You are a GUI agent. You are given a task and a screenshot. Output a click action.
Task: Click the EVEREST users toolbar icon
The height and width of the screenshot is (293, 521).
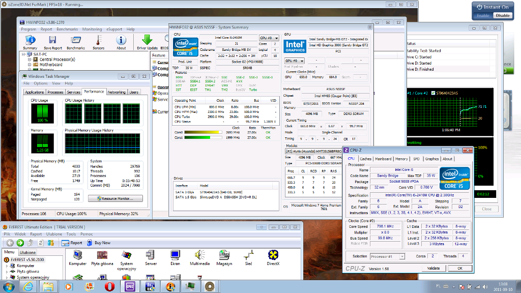[x=50, y=243]
